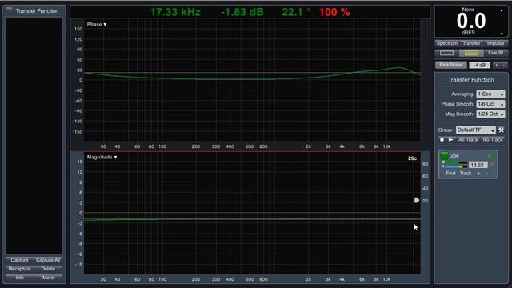Click Capture button
The image size is (512, 288).
(x=19, y=260)
